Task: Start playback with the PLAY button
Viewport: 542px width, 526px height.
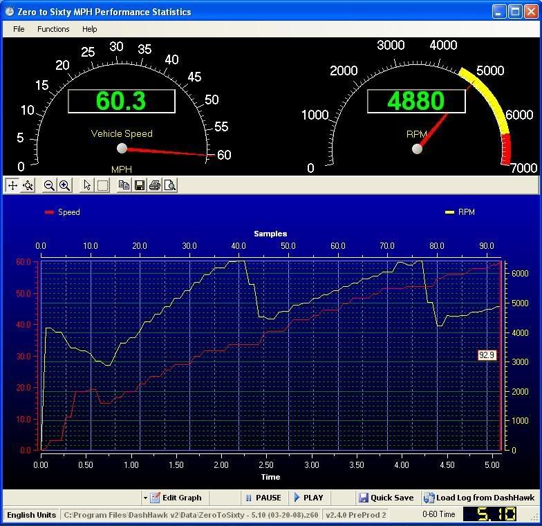Action: coord(308,498)
